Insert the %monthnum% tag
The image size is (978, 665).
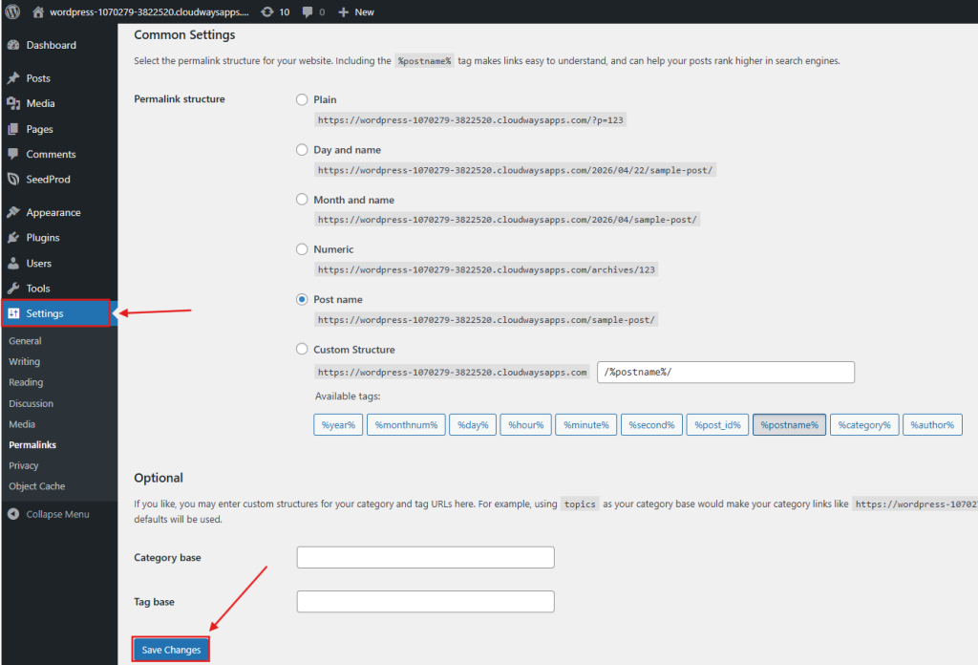[406, 425]
